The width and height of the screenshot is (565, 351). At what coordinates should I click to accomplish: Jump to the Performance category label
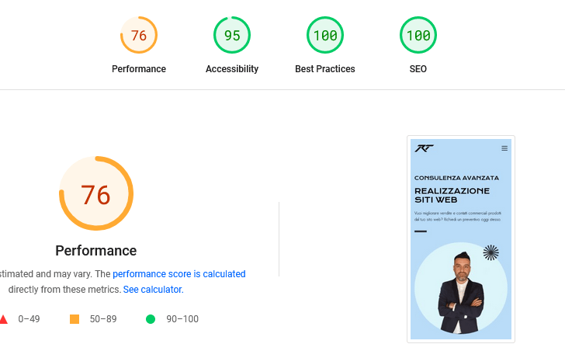tap(139, 69)
